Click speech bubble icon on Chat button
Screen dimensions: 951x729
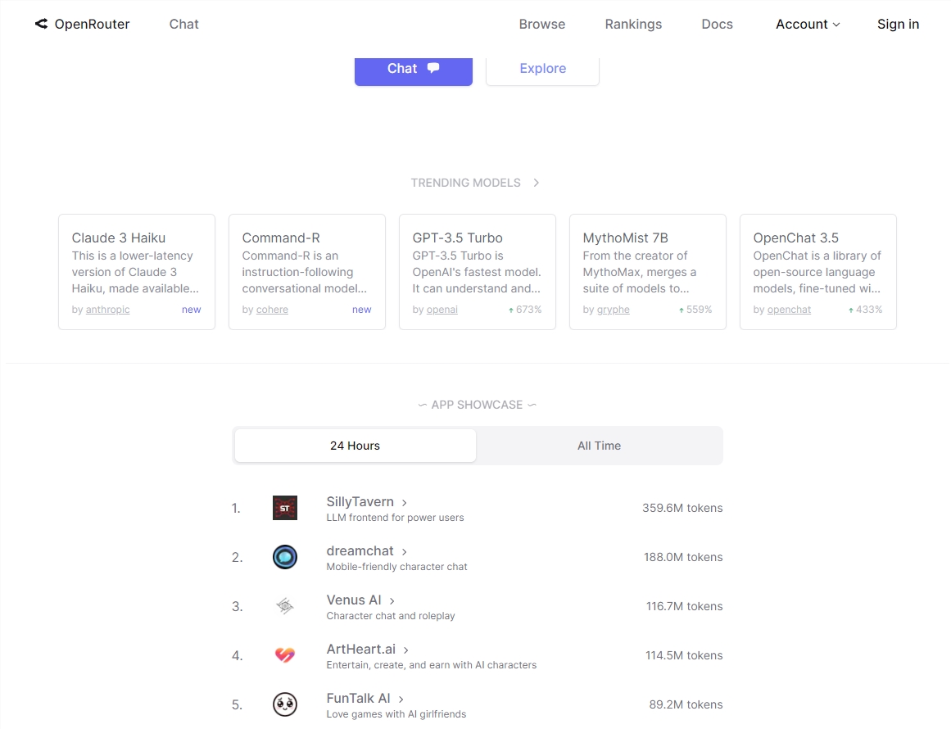433,68
